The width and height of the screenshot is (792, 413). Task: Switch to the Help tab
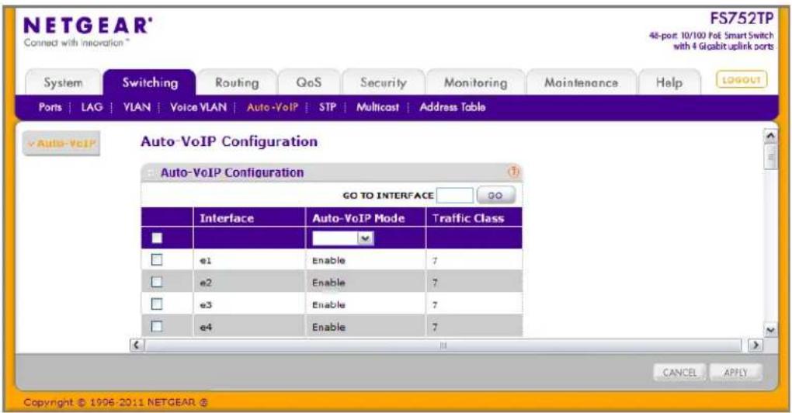tap(669, 82)
